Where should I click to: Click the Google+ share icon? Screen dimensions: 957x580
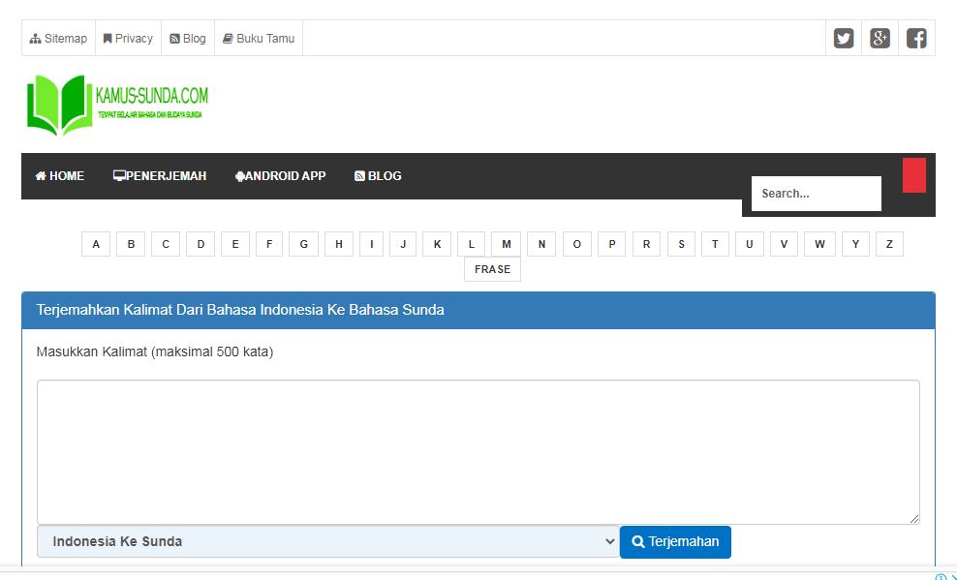pyautogui.click(x=880, y=38)
